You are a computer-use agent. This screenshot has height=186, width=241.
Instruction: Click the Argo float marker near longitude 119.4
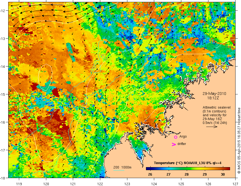coord(29,4)
